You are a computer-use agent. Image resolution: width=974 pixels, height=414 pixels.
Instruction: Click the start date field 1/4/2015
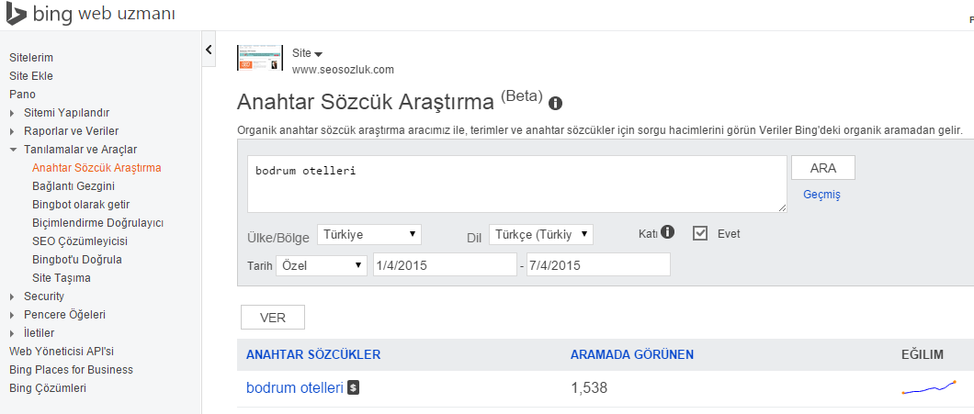(445, 264)
